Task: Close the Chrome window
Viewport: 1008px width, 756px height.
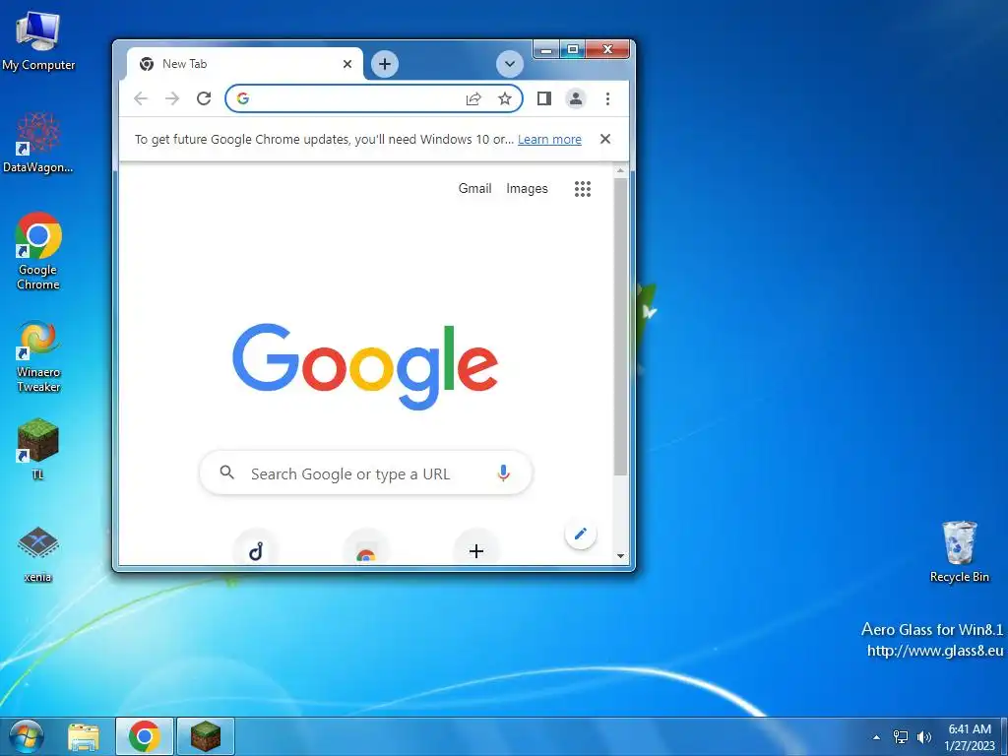Action: pos(607,49)
